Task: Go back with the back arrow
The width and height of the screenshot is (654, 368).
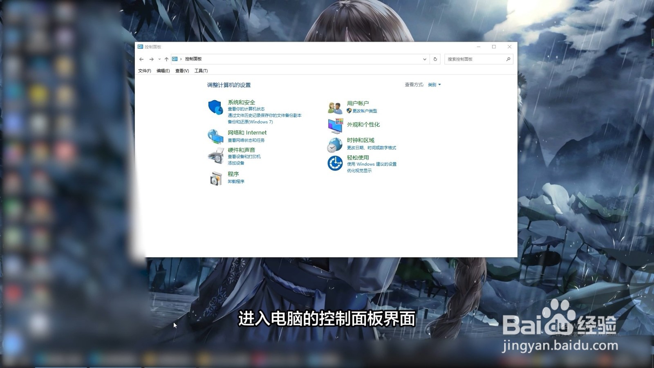Action: [141, 59]
